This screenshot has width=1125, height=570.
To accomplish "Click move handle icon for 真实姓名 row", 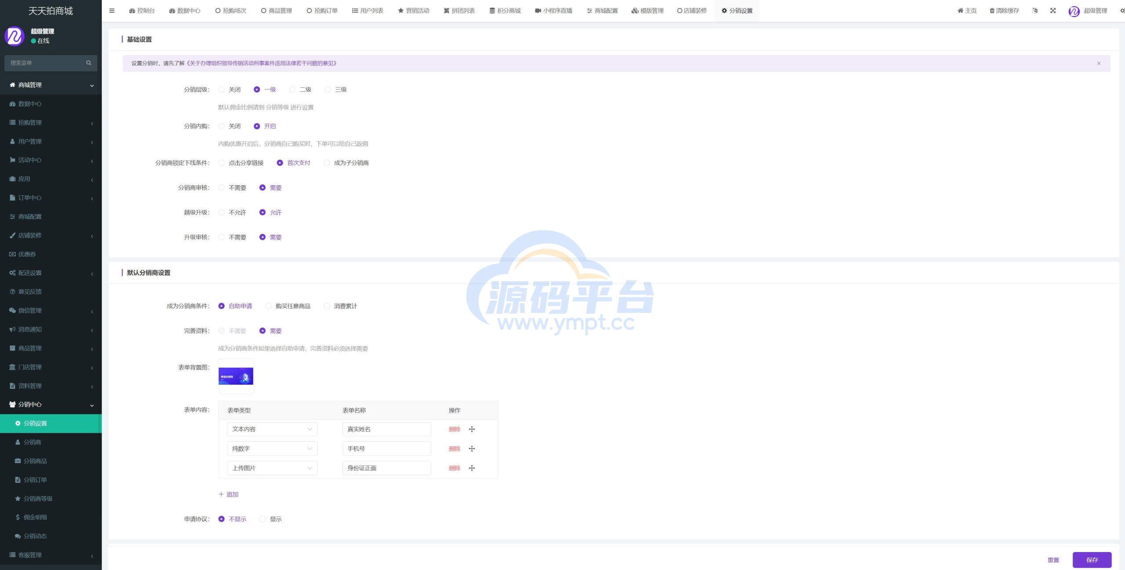I will coord(472,429).
